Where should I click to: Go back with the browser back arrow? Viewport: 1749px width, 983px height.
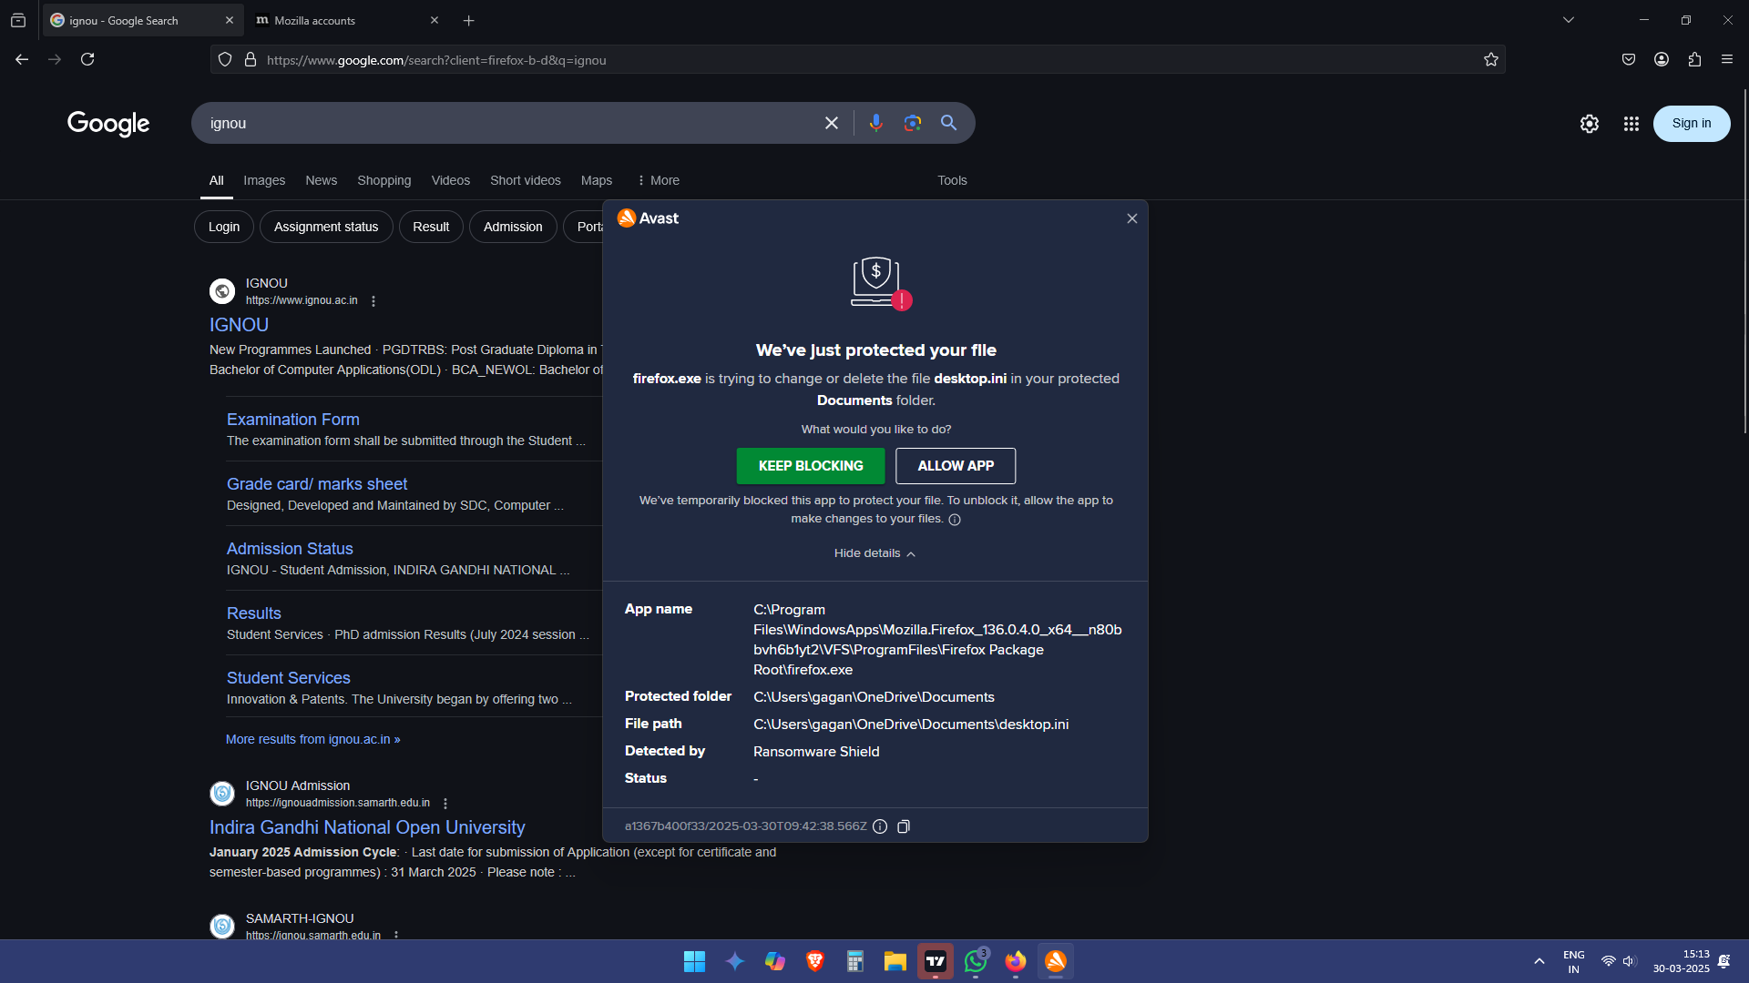point(22,59)
